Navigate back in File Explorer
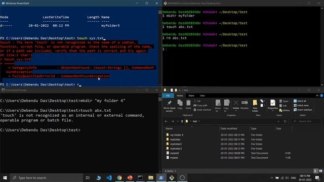324x182 pixels. click(166, 121)
